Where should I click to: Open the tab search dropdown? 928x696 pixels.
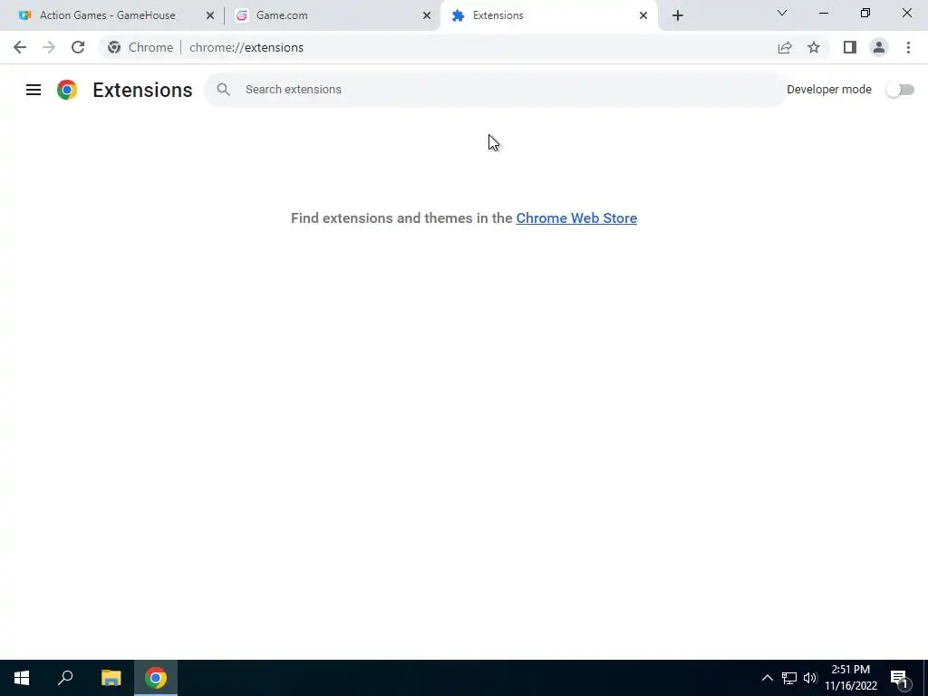point(782,13)
